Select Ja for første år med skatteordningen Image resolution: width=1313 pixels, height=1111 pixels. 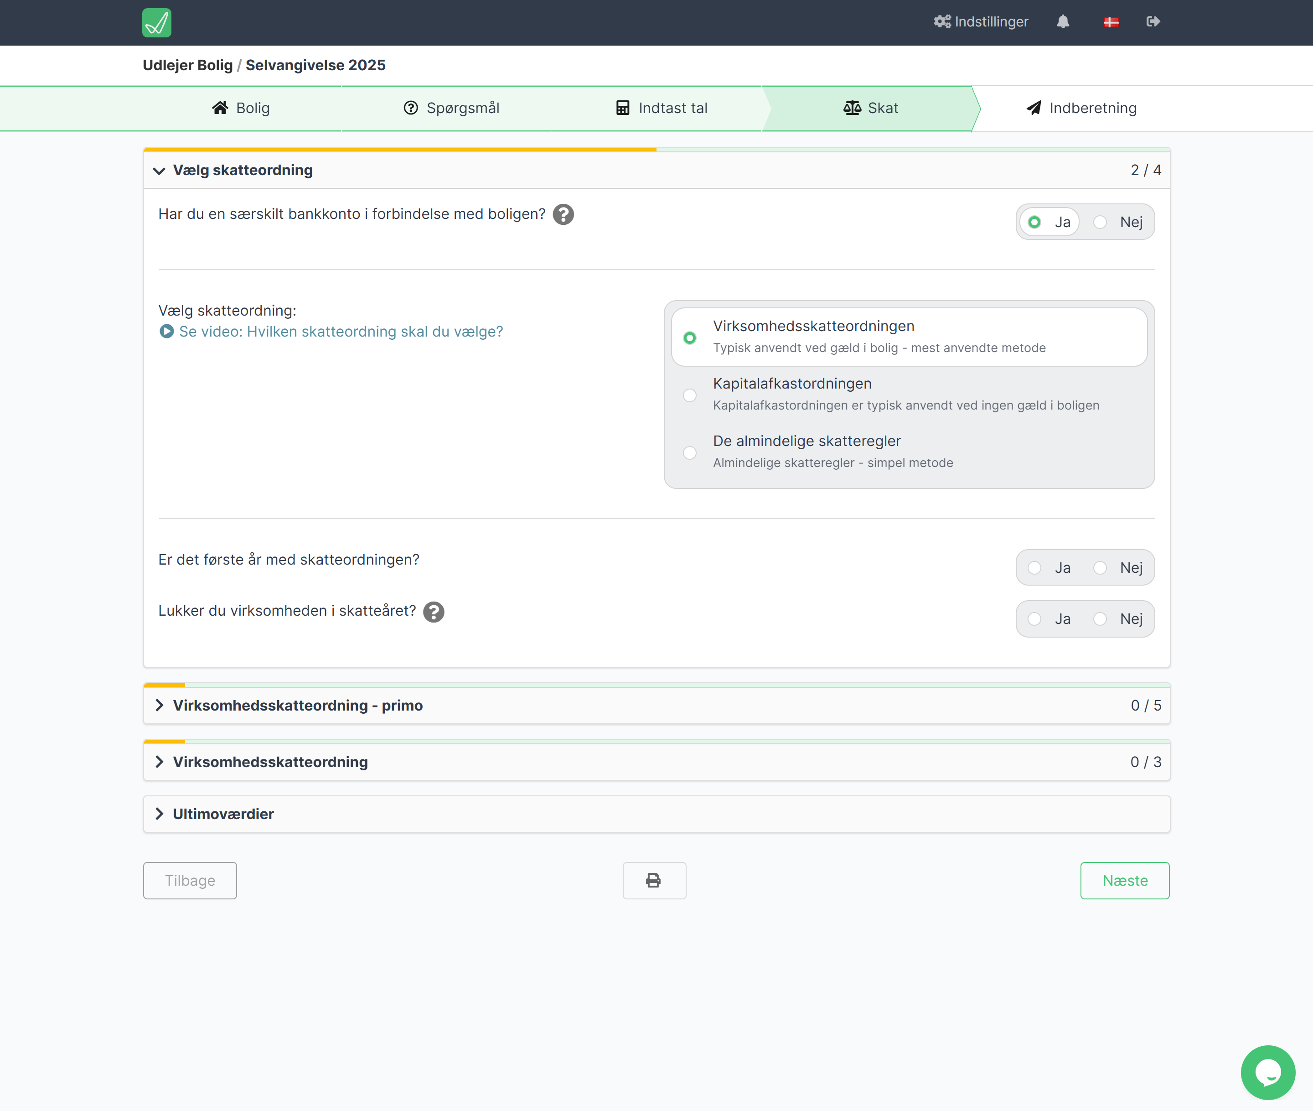pyautogui.click(x=1034, y=567)
